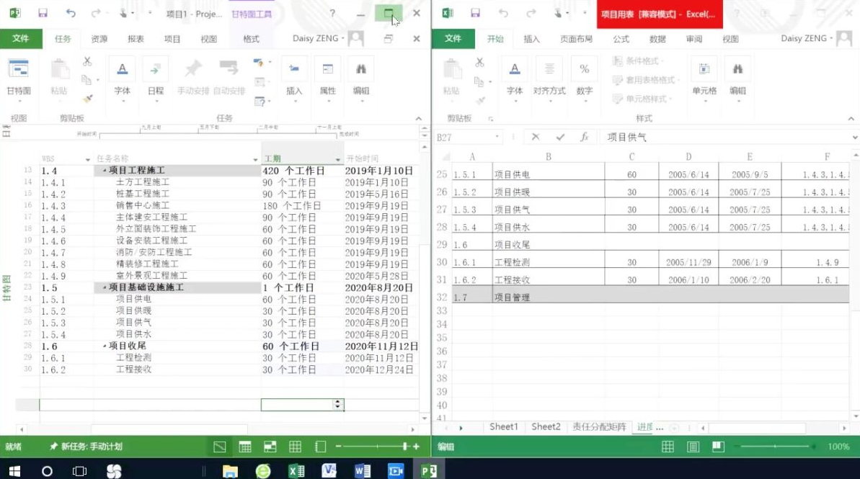Open the Editing binoculars group in Project

click(x=361, y=79)
